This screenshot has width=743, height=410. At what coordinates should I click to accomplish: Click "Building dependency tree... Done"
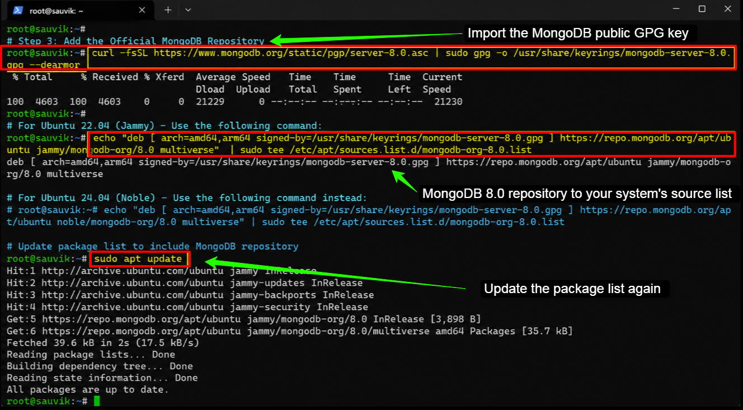click(x=100, y=366)
